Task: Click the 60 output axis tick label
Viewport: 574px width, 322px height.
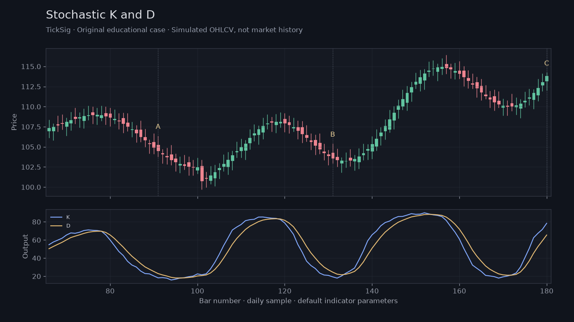Action: pyautogui.click(x=37, y=240)
